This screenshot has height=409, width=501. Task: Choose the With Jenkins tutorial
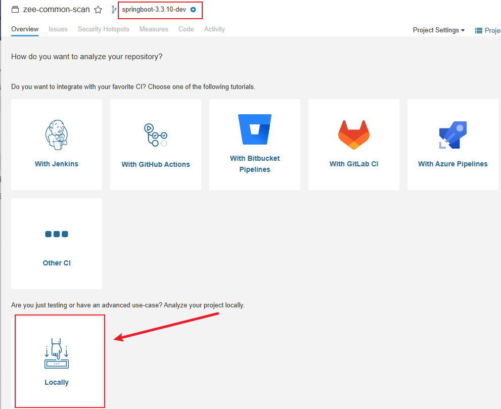[x=57, y=145]
